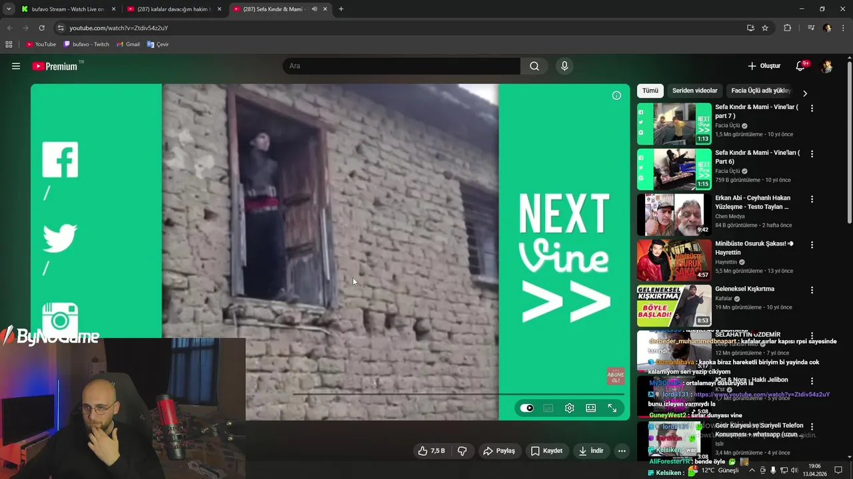The height and width of the screenshot is (479, 853).
Task: Open the Chen Medya channel link
Action: [730, 216]
